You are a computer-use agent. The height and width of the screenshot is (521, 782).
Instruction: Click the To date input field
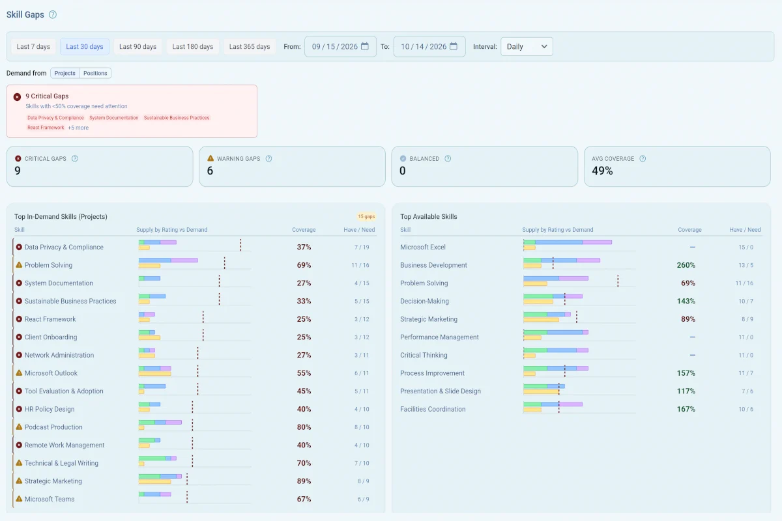tap(429, 46)
